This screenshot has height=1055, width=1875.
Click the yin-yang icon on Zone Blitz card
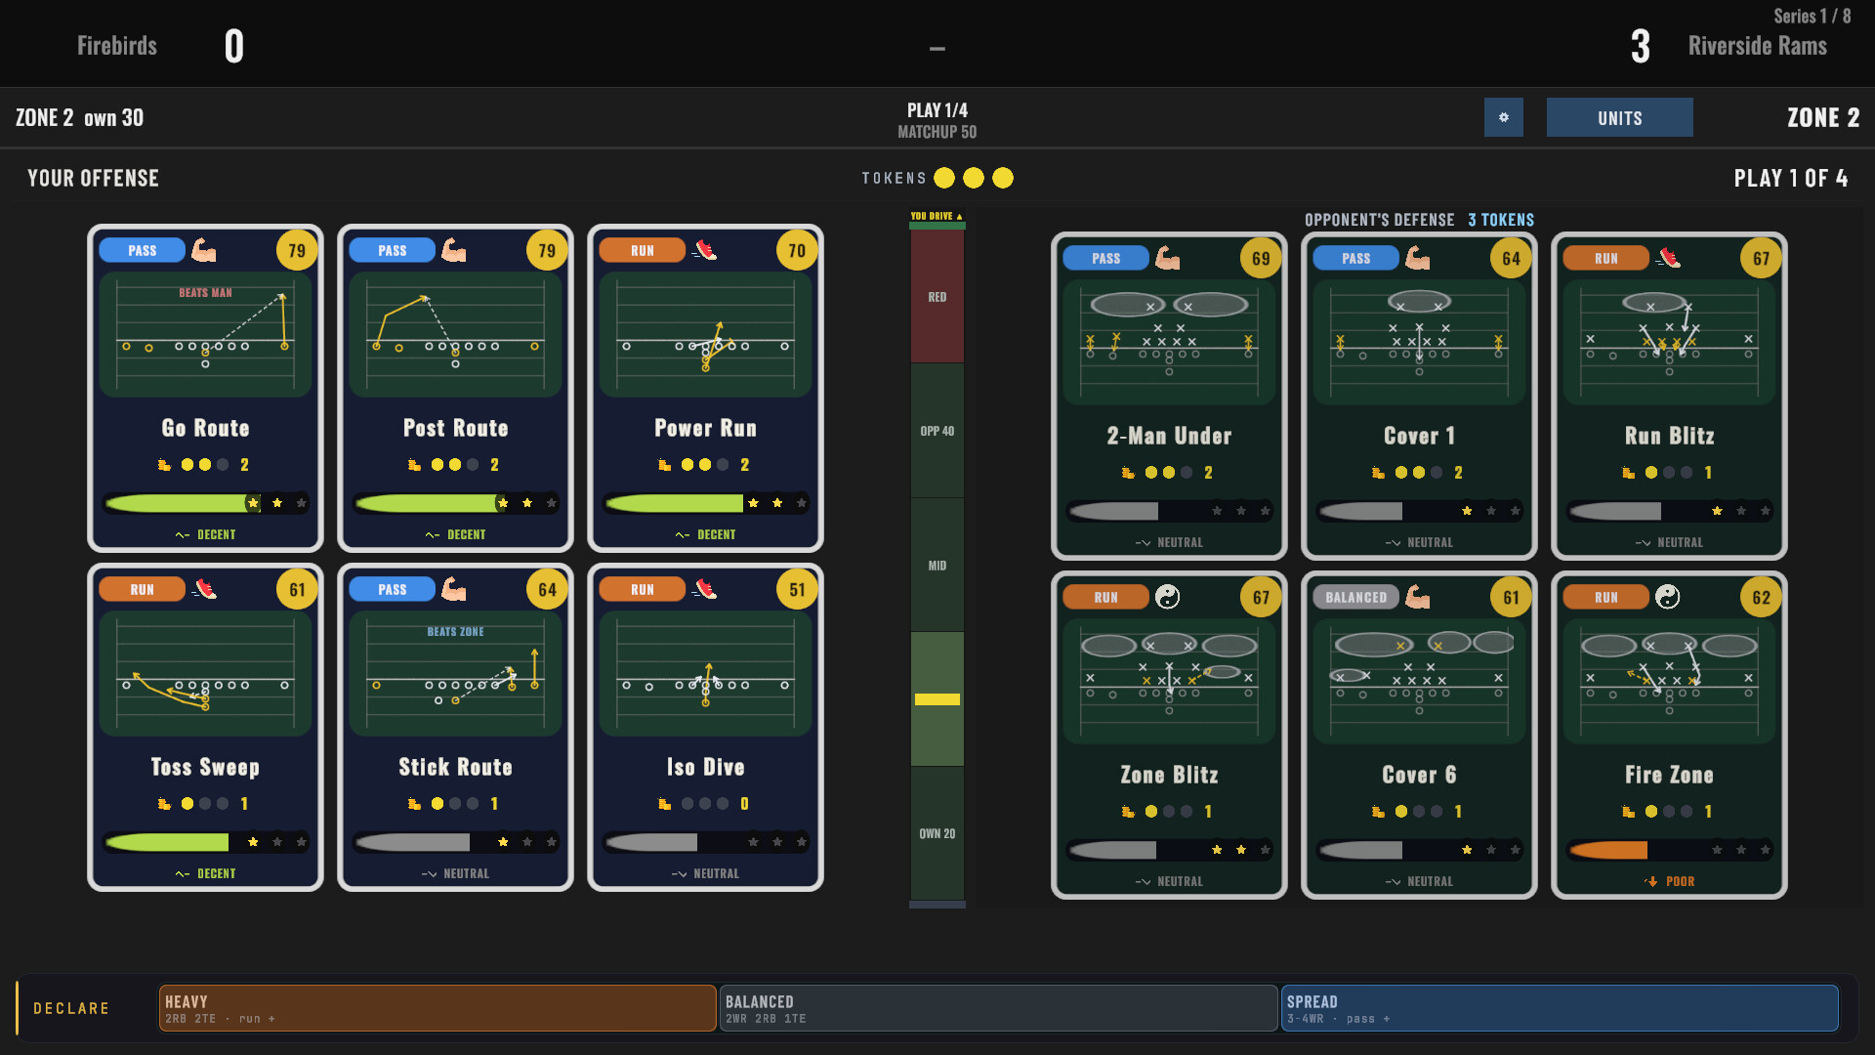pos(1167,597)
